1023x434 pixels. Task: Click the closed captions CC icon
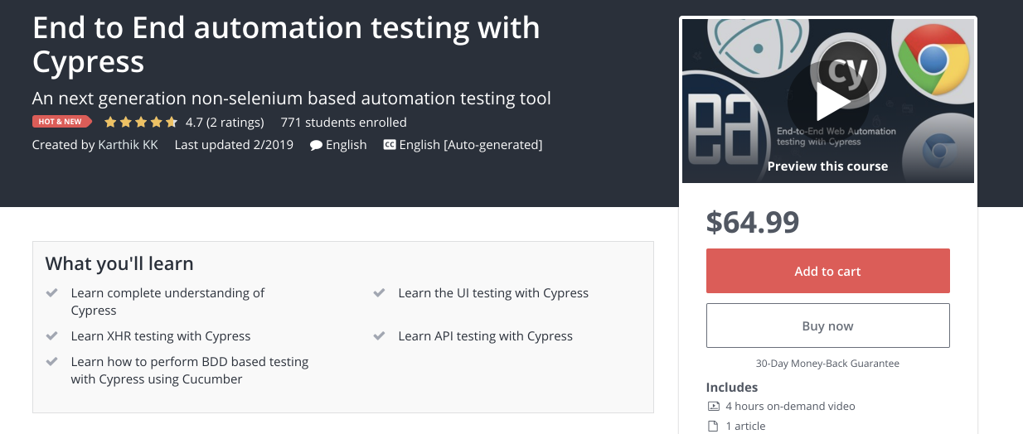[x=389, y=145]
